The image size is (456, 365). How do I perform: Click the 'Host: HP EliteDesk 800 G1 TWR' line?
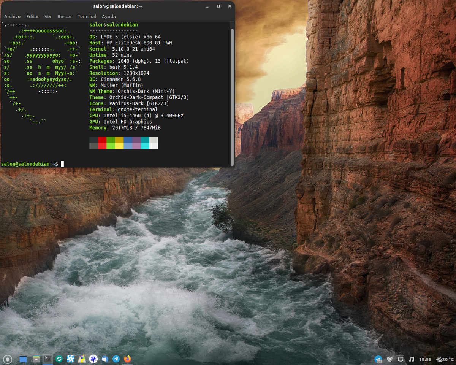[x=131, y=43]
